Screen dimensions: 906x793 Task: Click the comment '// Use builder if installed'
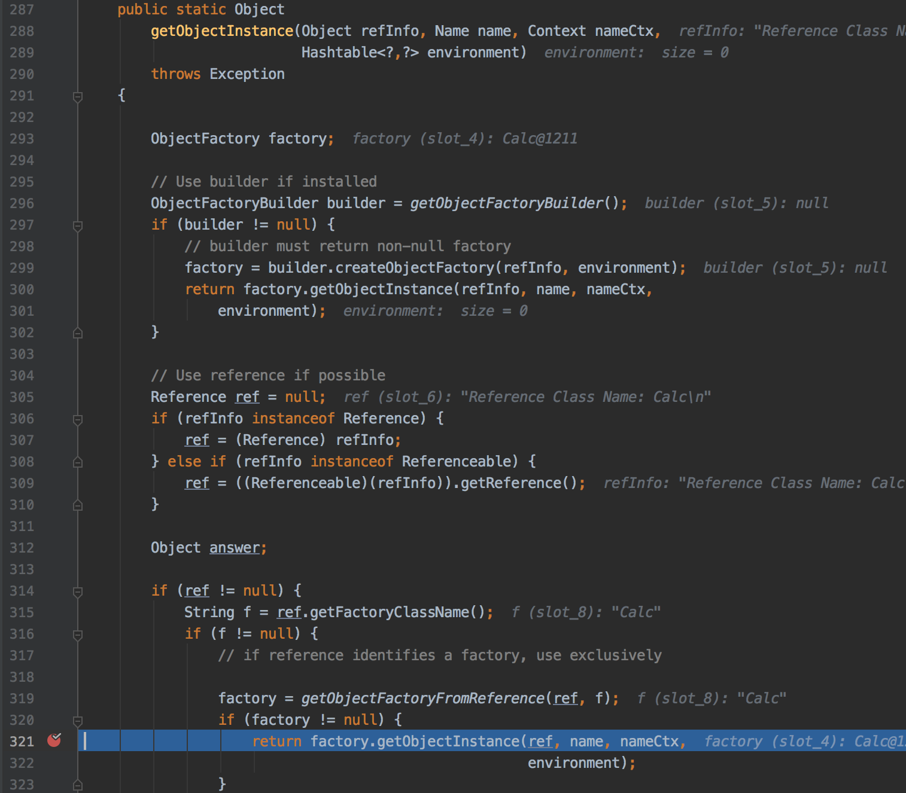(x=264, y=182)
